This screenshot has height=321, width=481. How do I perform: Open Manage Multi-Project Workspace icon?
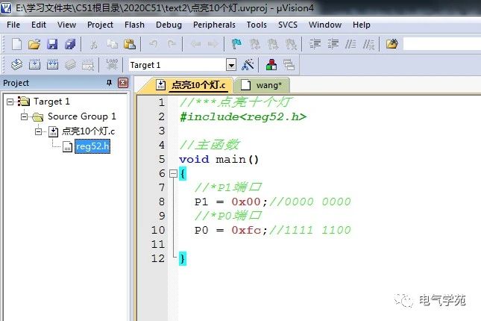289,65
